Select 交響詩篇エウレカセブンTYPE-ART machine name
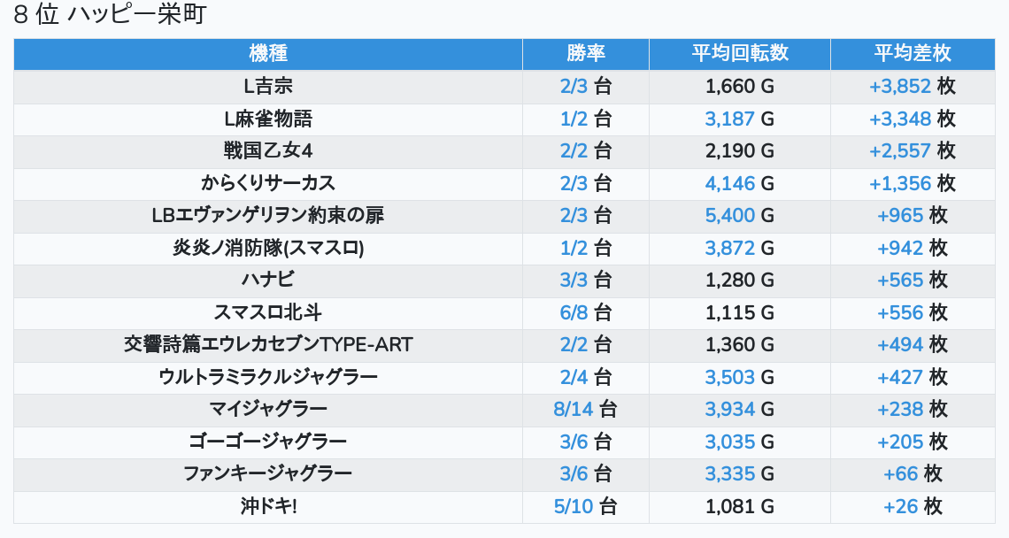 tap(267, 344)
